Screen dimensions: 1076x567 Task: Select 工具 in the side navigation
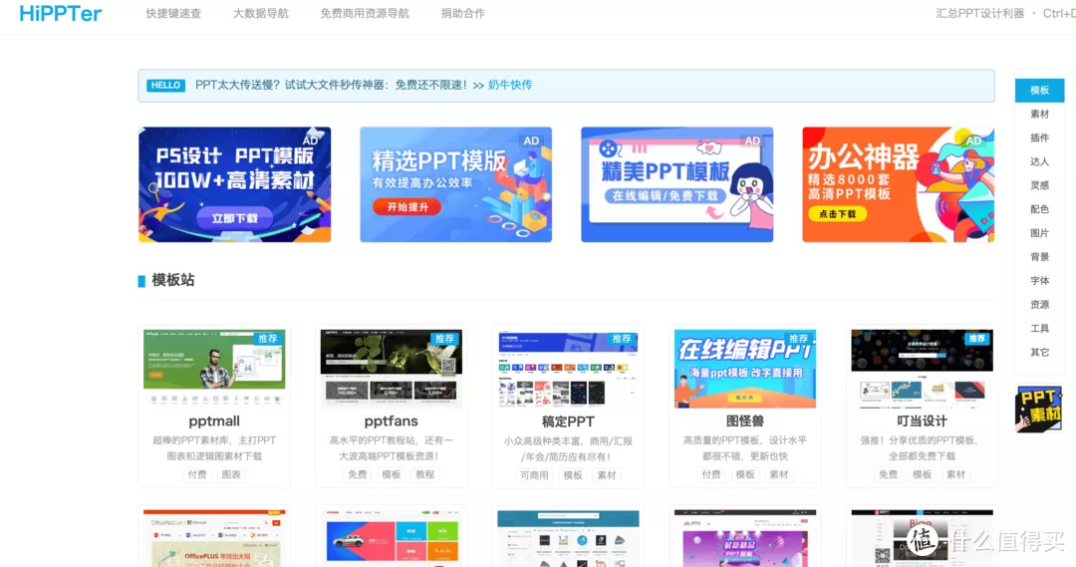click(x=1039, y=328)
